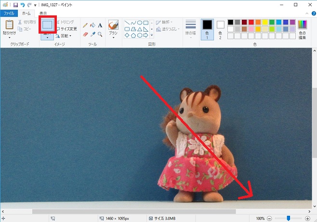Pick the Curve shape
Screen dimensions: 317x222
pos(133,23)
